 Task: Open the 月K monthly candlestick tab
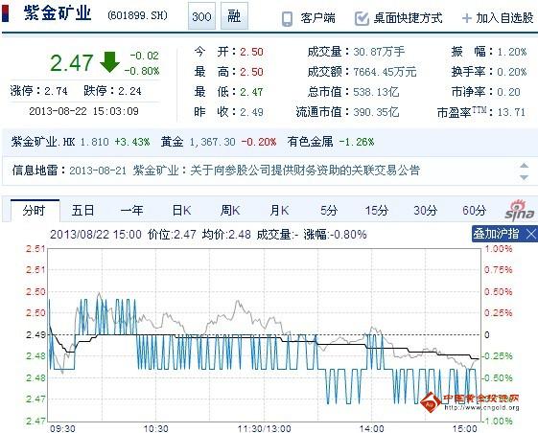(279, 211)
